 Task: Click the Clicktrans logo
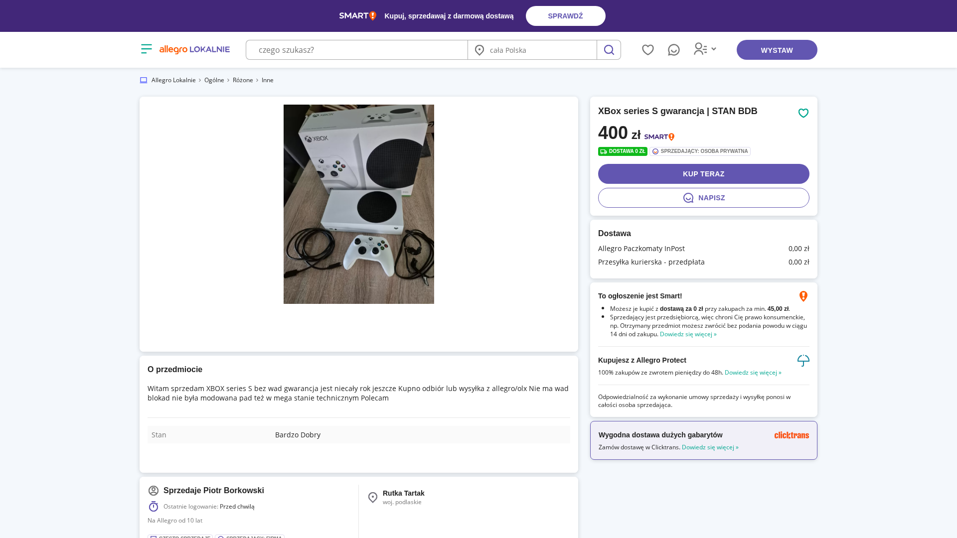[x=792, y=435]
